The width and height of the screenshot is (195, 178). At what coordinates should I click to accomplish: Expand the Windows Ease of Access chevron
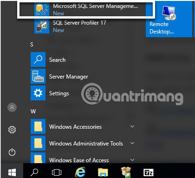[132, 160]
